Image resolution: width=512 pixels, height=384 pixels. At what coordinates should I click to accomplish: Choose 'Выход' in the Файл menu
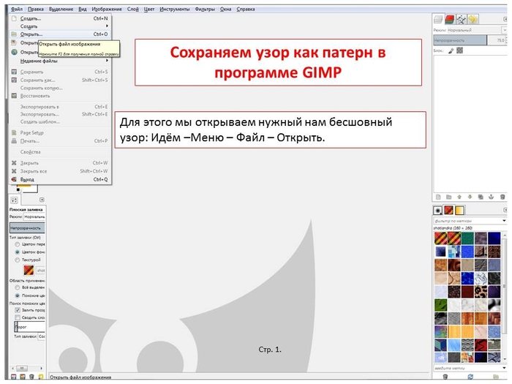click(61, 180)
